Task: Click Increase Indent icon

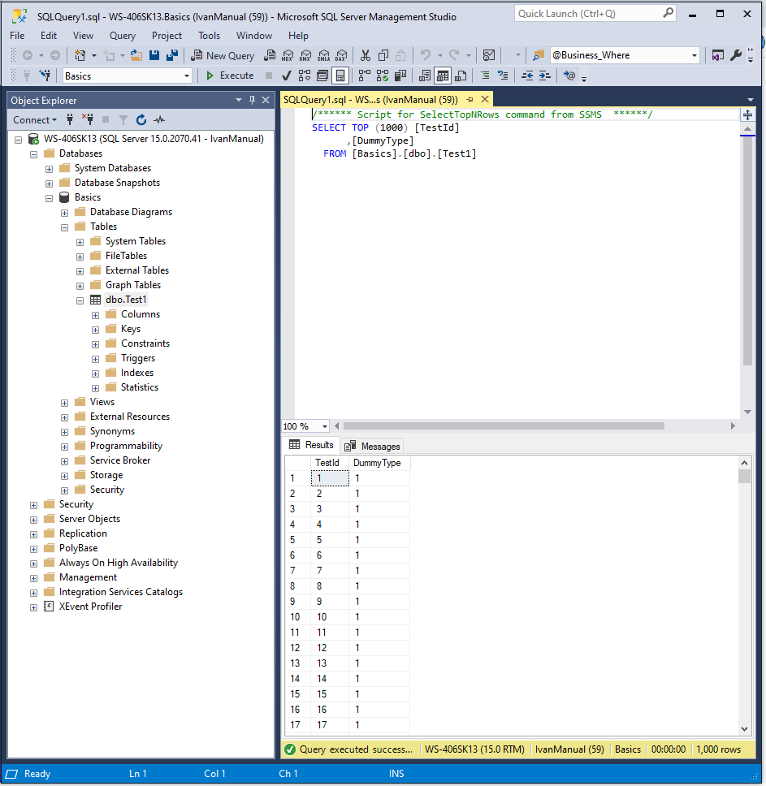Action: [545, 76]
